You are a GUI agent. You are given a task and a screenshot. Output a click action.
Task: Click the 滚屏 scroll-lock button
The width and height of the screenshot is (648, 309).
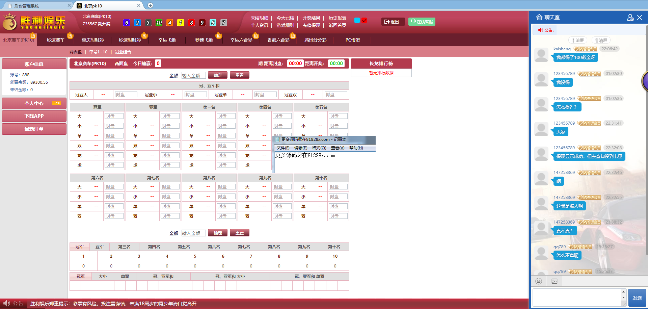click(x=578, y=40)
